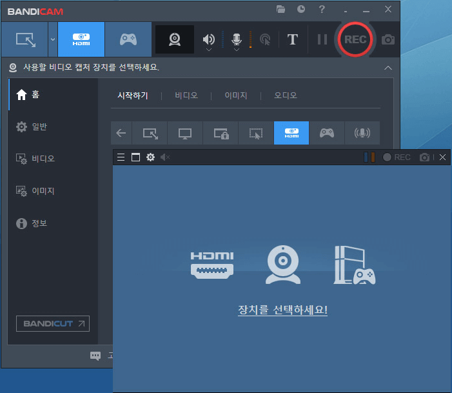Choose gamepad mode in mode row
Image resolution: width=452 pixels, height=393 pixels.
tap(327, 133)
